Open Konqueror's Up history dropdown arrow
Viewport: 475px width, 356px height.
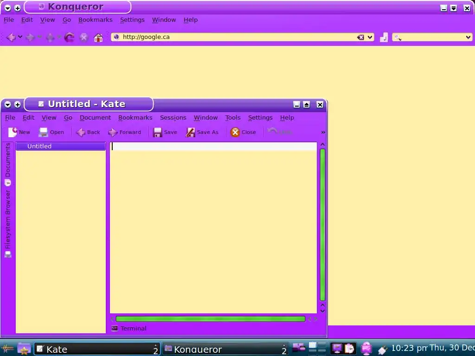tap(59, 37)
